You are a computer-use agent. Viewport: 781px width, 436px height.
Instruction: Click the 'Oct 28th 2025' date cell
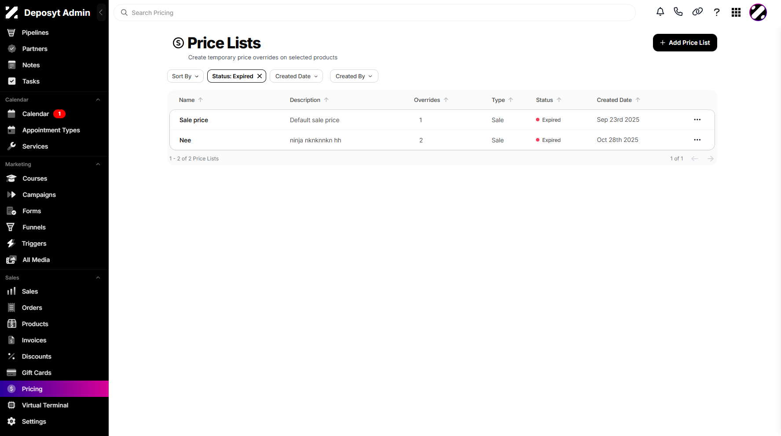pyautogui.click(x=617, y=140)
